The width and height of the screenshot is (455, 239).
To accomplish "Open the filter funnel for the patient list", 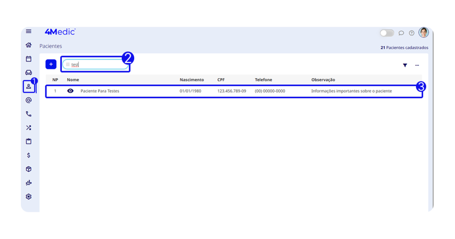I will click(x=405, y=65).
